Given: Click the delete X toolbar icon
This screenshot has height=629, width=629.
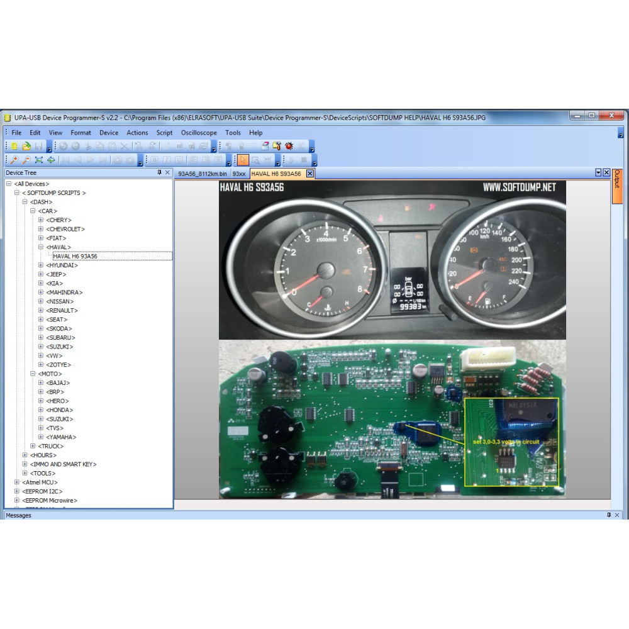Looking at the screenshot, I should coord(125,147).
